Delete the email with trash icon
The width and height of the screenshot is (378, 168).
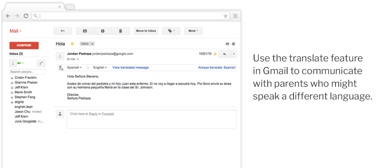[121, 31]
